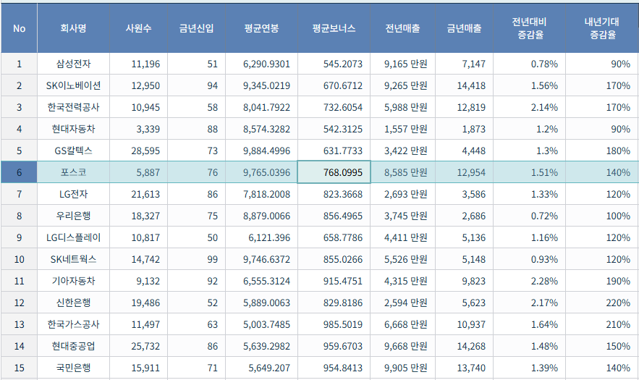Click the 768.0995 bonus cell
The height and width of the screenshot is (380, 639).
[334, 172]
